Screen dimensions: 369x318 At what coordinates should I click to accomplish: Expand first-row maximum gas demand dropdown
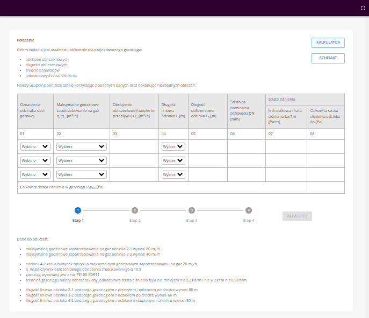click(81, 146)
